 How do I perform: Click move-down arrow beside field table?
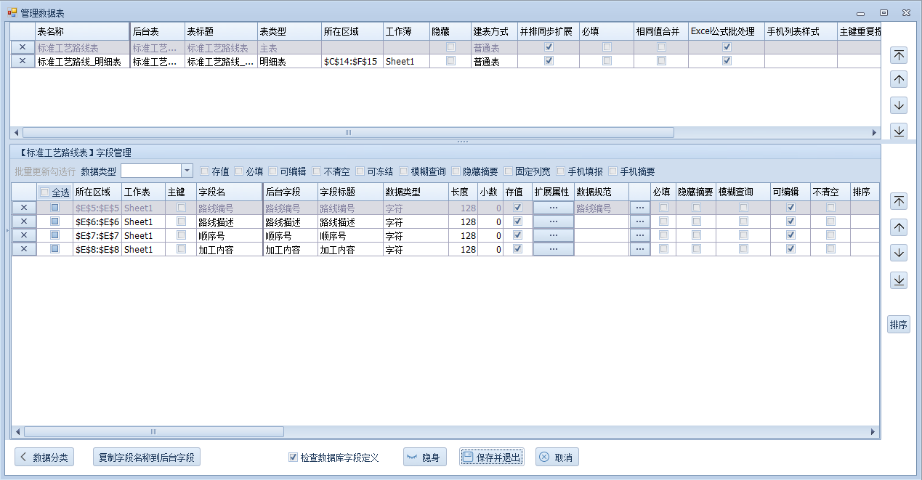899,253
